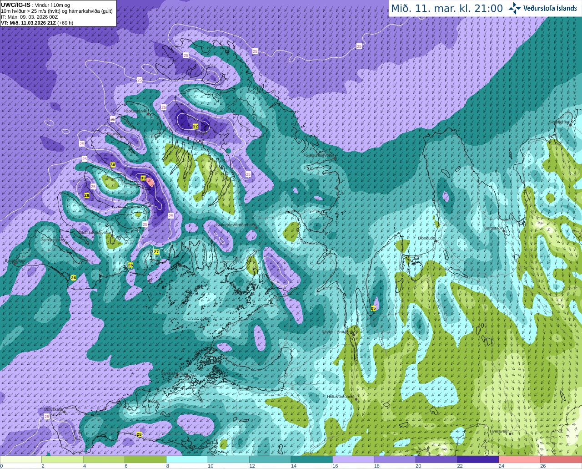Select the salmon legend swatch above 26 m/s

(x=561, y=459)
